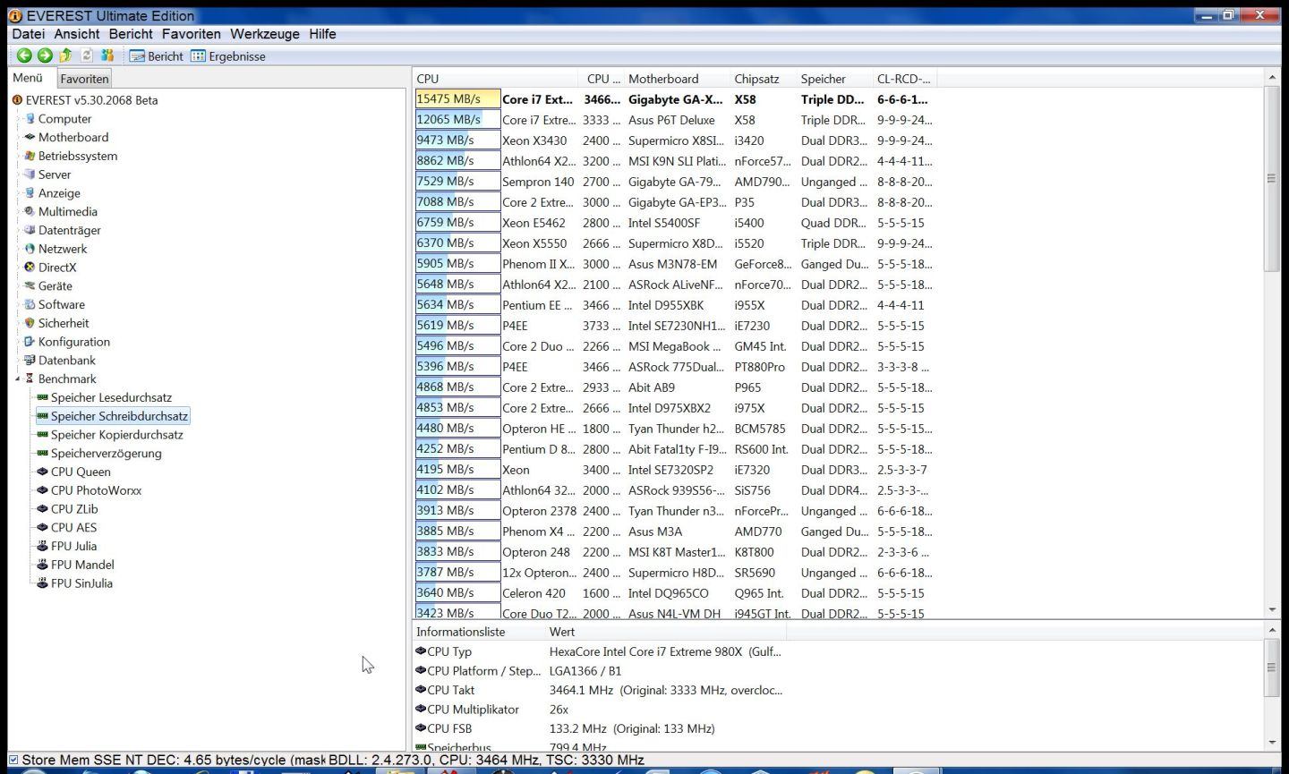The image size is (1289, 774).
Task: Click the CPU PhotoWorxx chip icon
Action: click(42, 490)
